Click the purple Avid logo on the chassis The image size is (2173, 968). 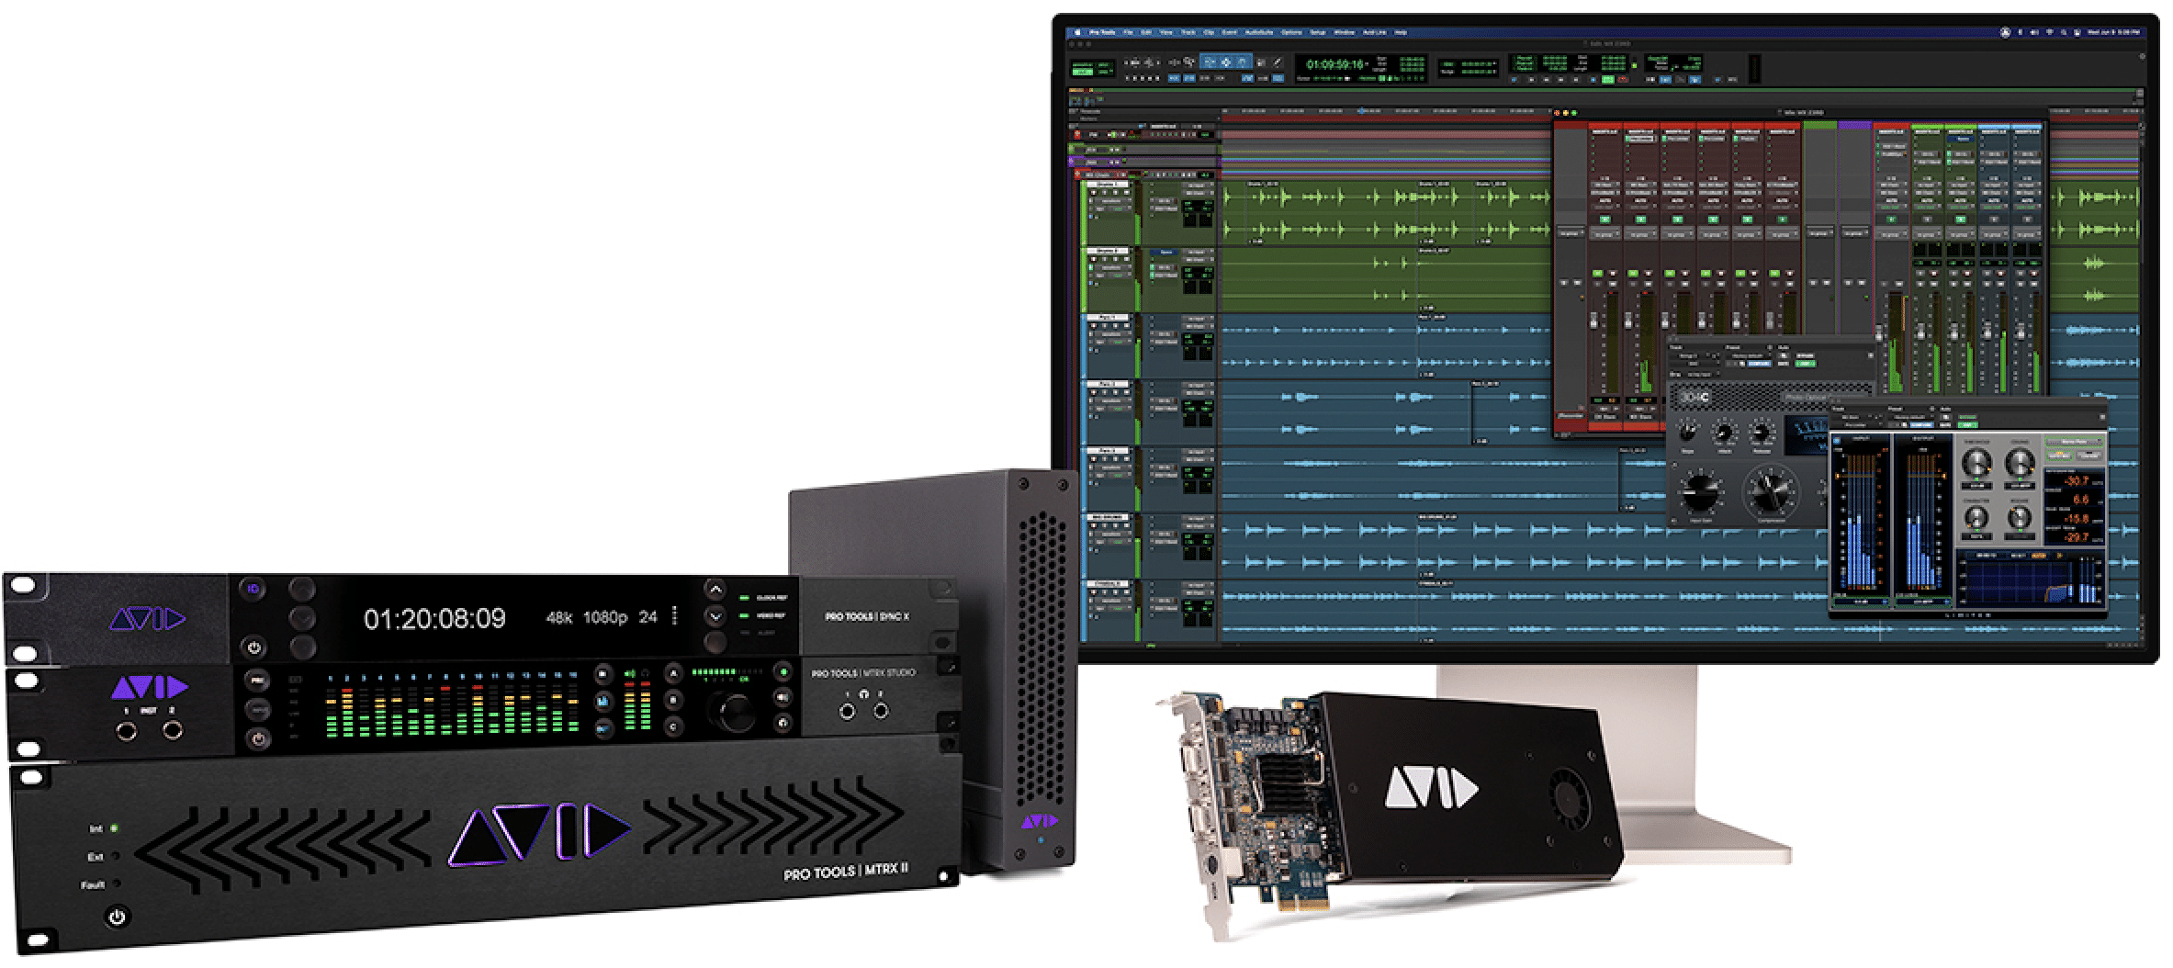point(1038,821)
